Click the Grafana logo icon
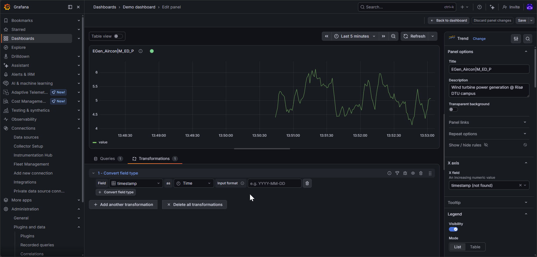537x257 pixels. click(7, 7)
